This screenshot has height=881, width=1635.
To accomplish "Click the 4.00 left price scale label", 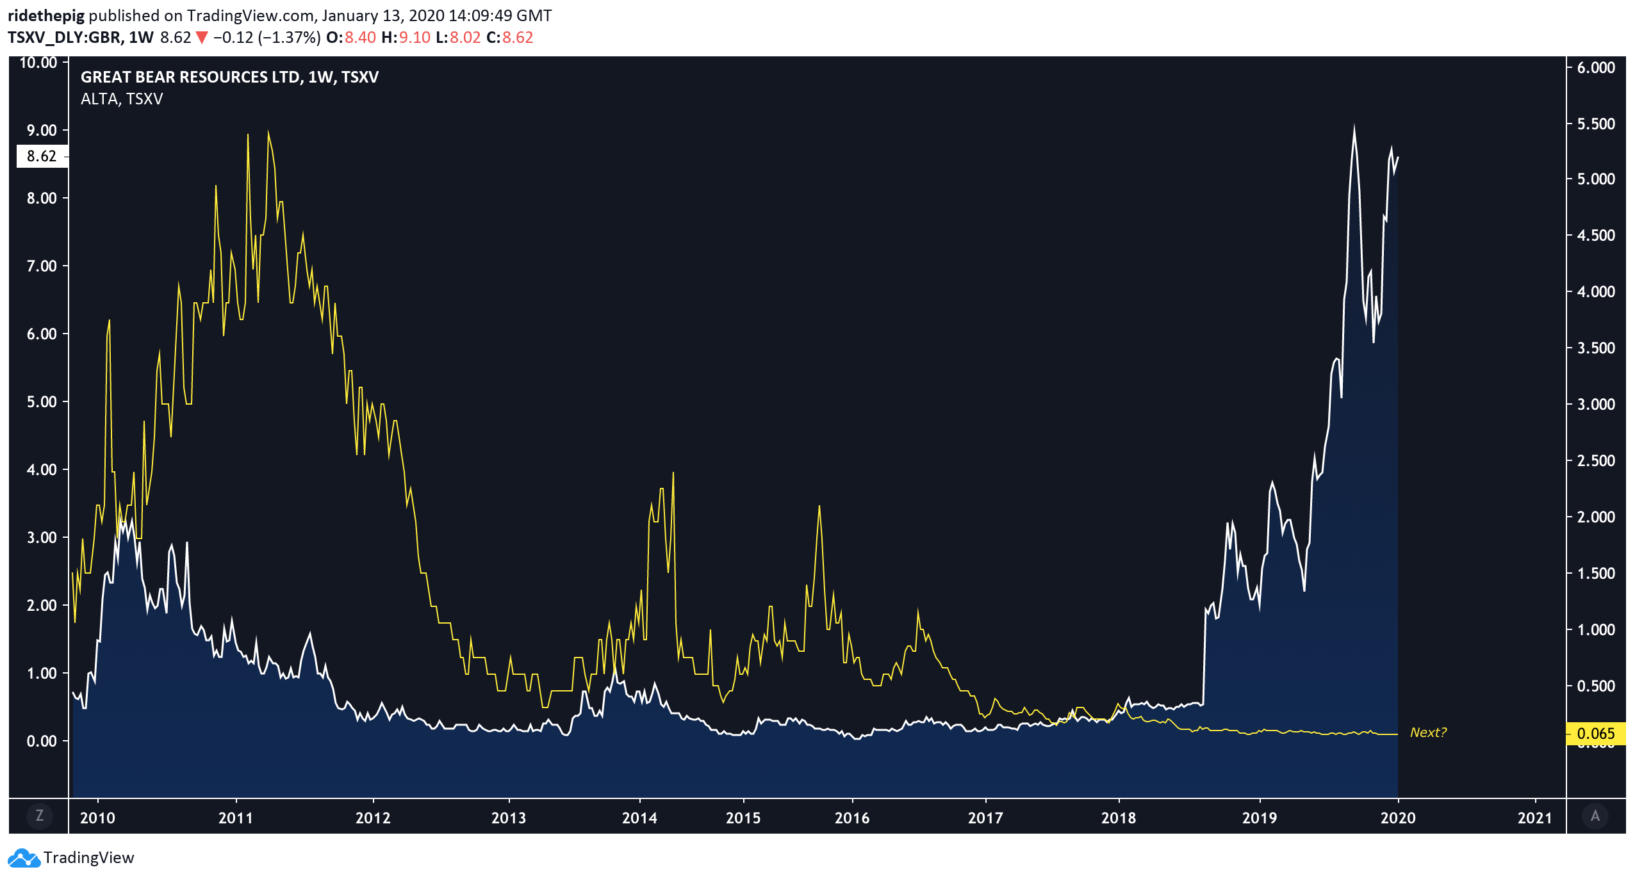I will pyautogui.click(x=42, y=469).
